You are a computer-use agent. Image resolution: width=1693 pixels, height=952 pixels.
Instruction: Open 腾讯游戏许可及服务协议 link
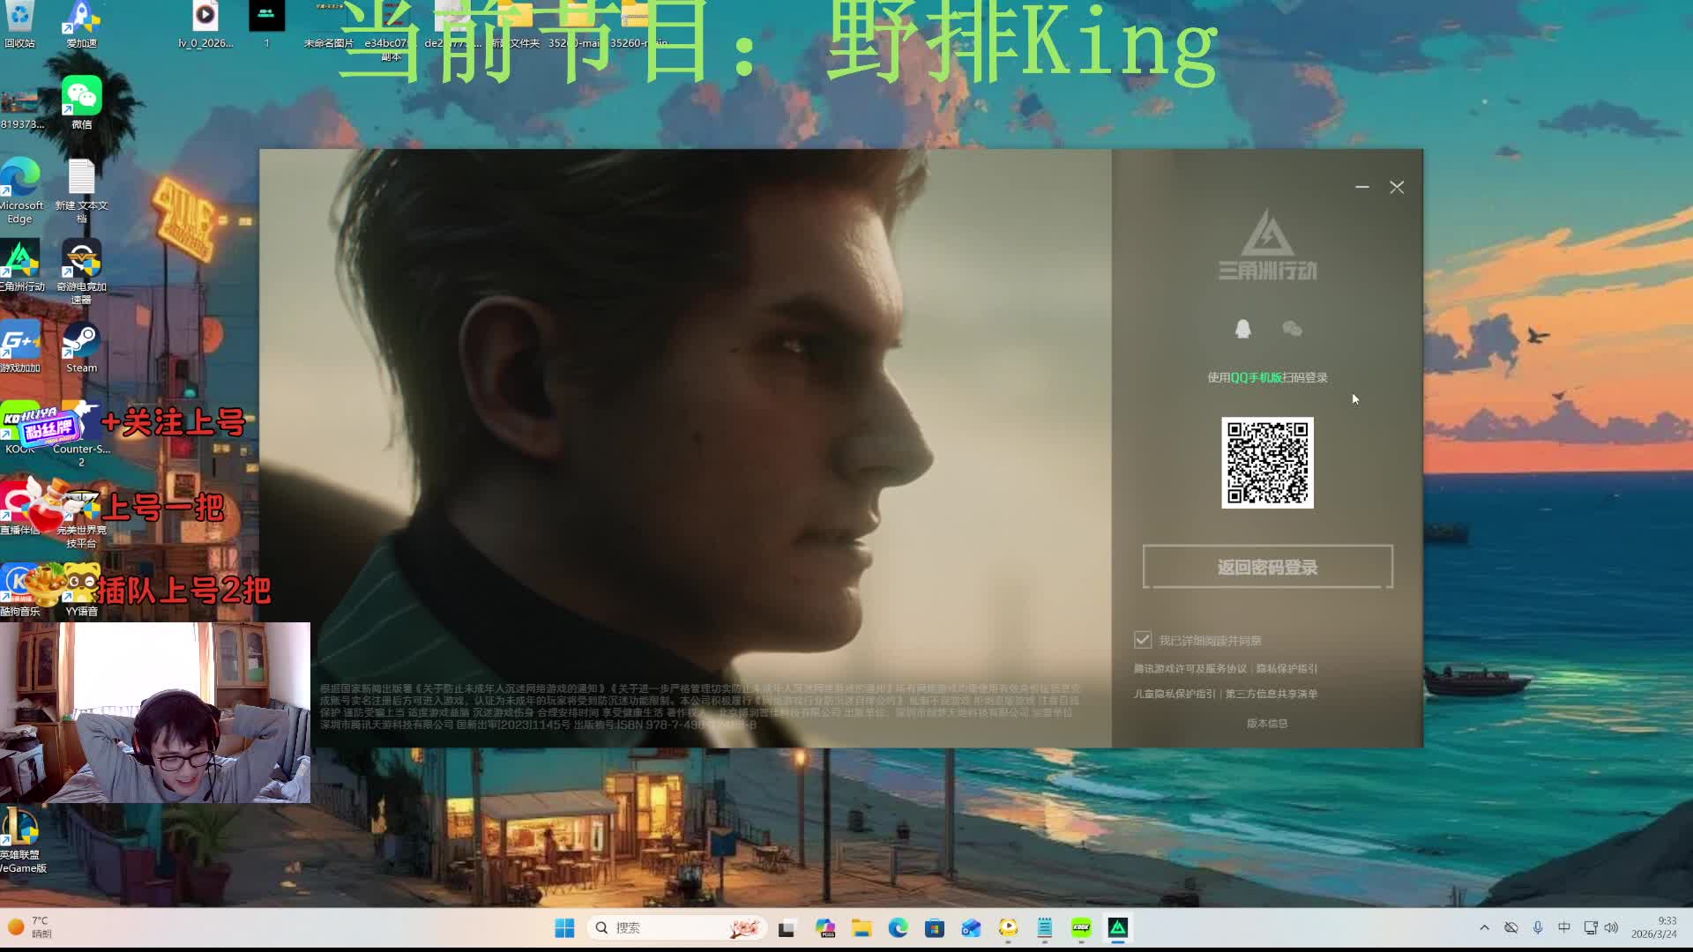point(1190,669)
